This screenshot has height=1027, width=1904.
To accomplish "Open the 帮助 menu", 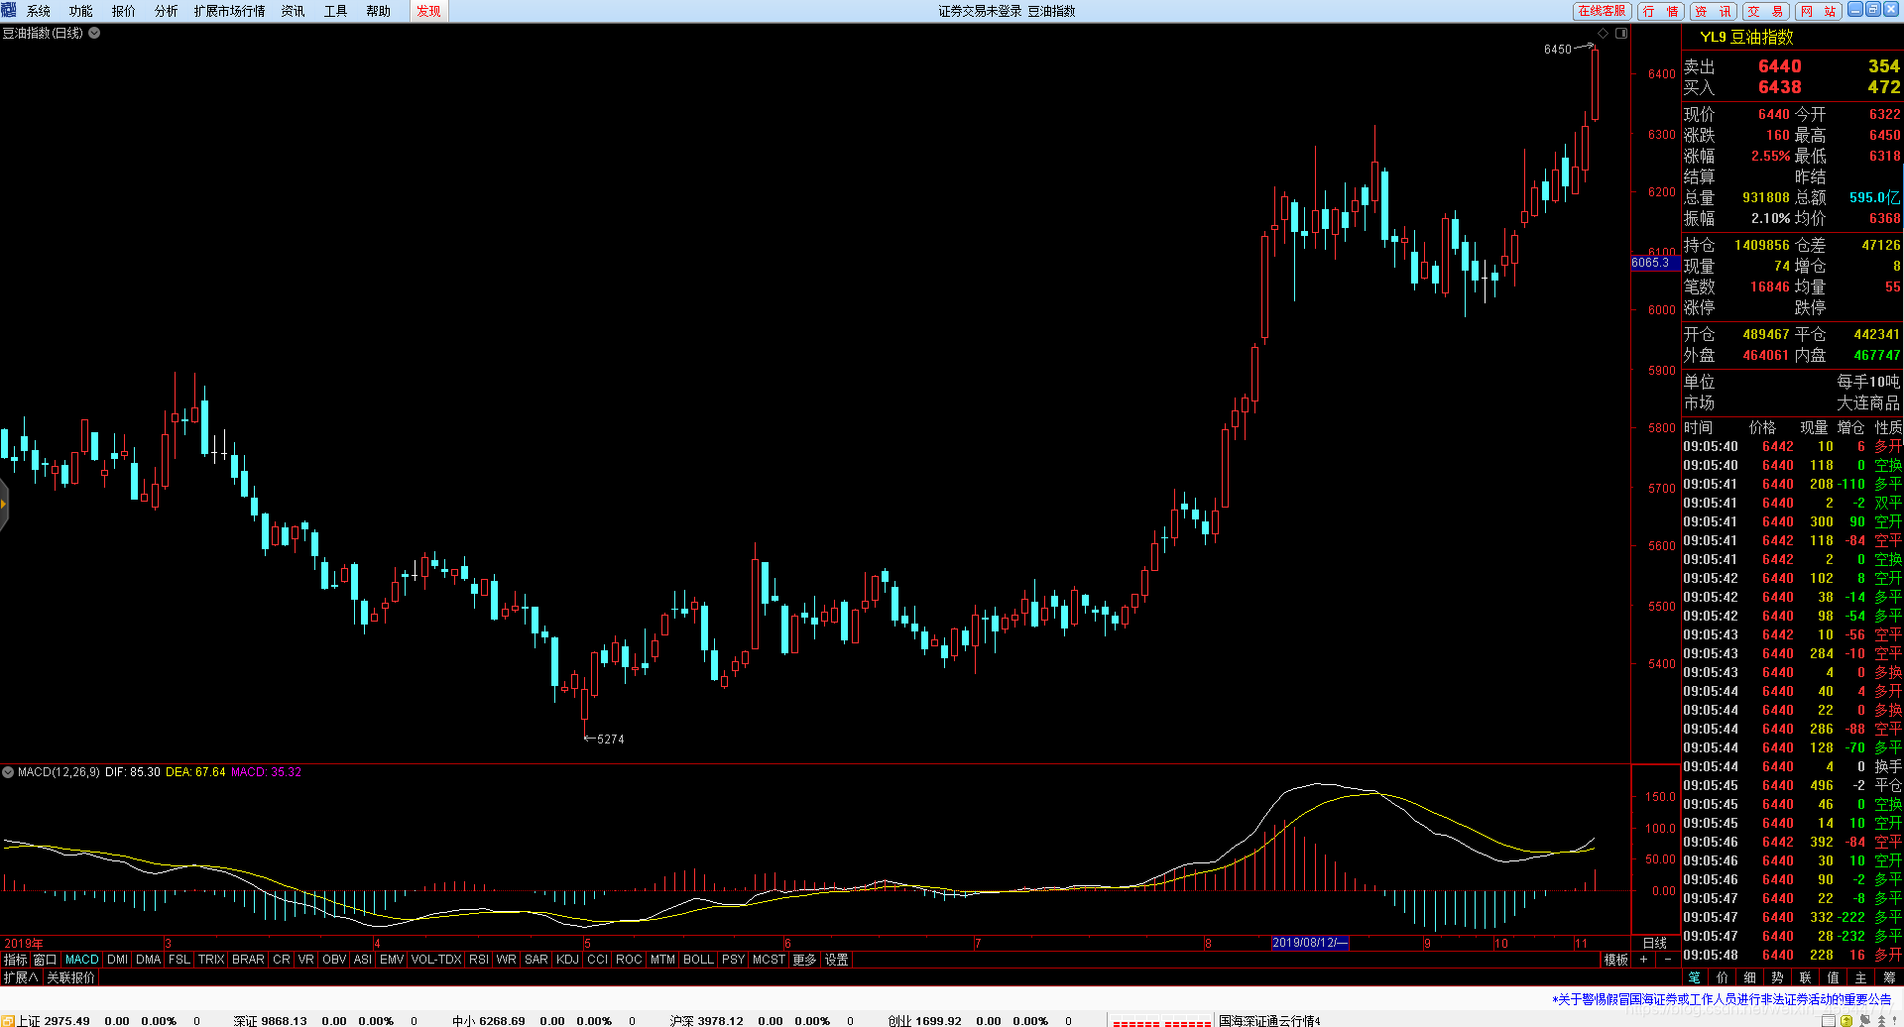I will [379, 11].
